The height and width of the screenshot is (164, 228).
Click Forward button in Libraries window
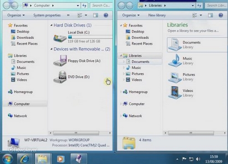[130, 6]
